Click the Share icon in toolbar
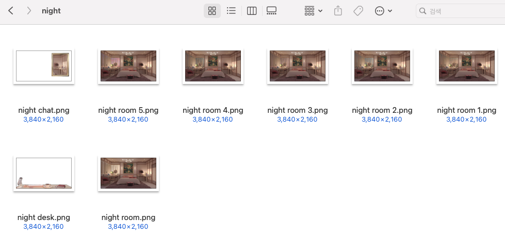The image size is (505, 236). 338,11
